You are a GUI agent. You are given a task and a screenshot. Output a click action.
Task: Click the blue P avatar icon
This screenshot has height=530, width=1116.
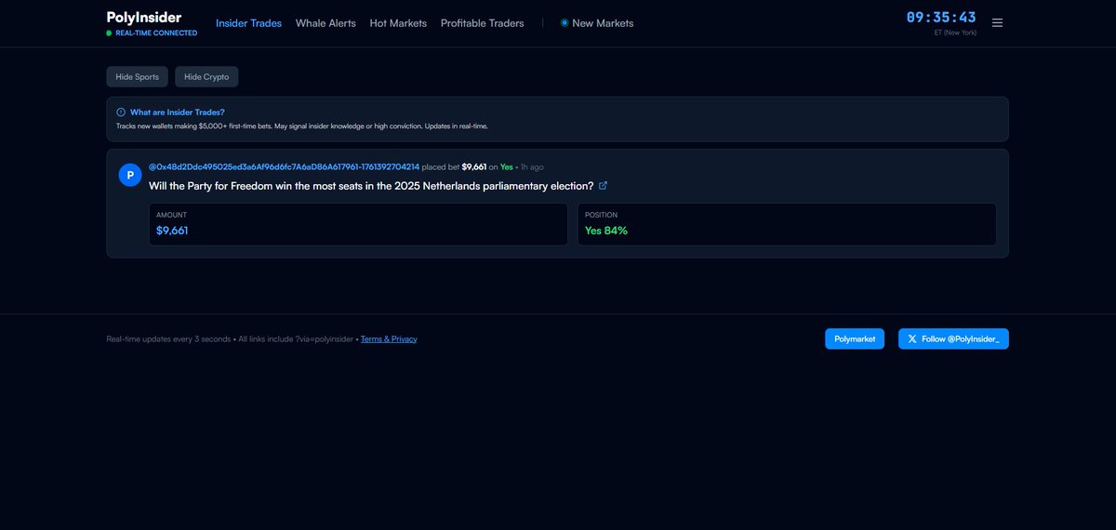click(x=130, y=175)
